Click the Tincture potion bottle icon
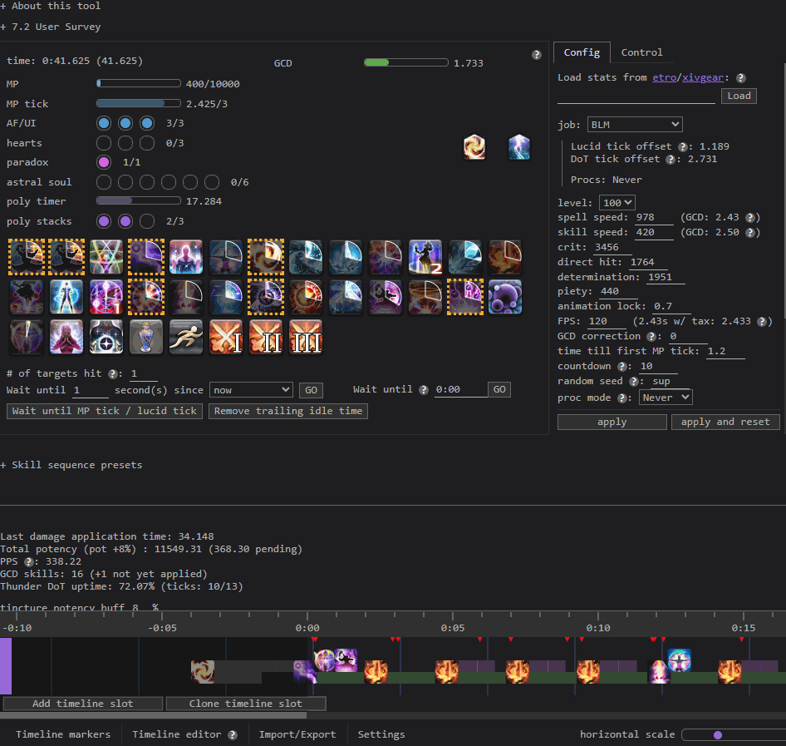Viewport: 786px width, 746px height. point(146,337)
